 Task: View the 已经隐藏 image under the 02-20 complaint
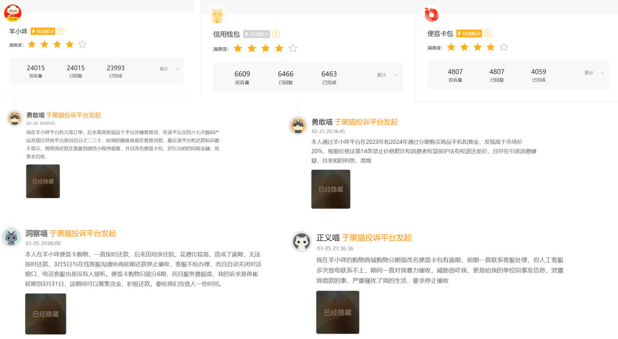point(43,181)
